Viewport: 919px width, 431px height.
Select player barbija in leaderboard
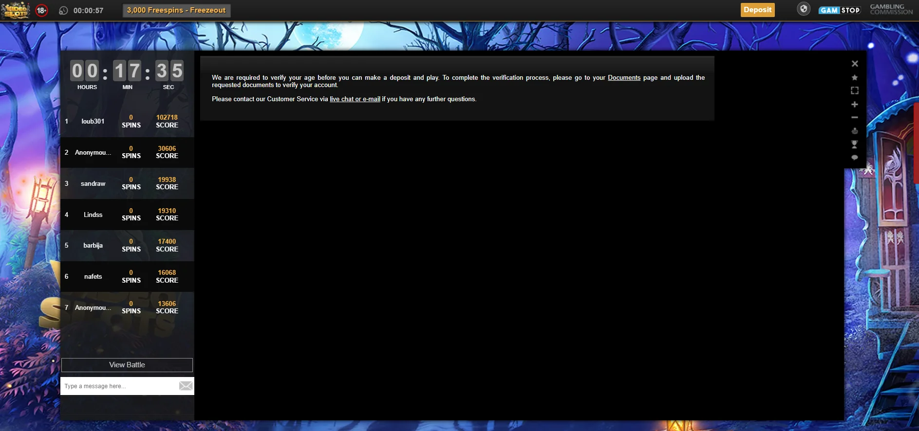coord(93,246)
